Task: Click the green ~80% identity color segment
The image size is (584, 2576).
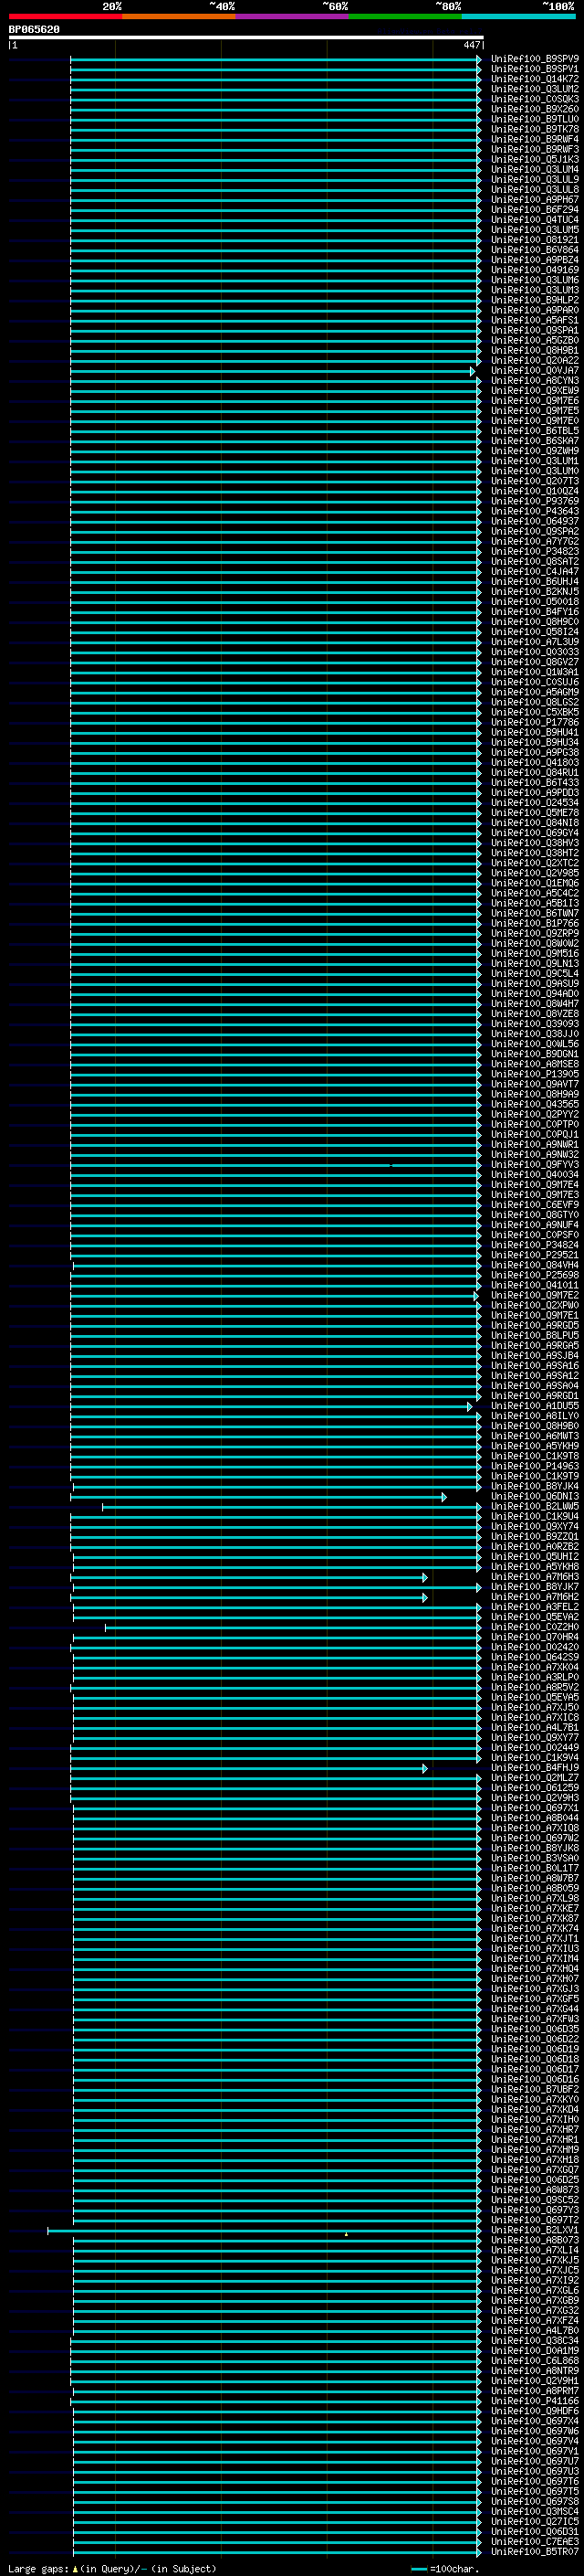Action: (x=405, y=16)
